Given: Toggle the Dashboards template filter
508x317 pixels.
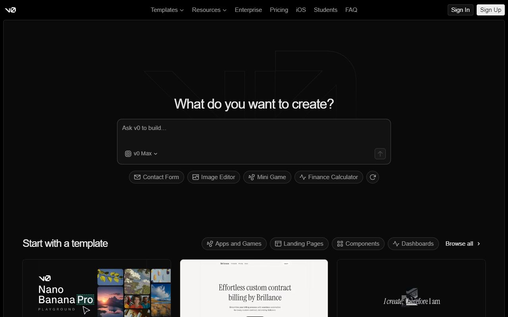Looking at the screenshot, I should coord(413,244).
